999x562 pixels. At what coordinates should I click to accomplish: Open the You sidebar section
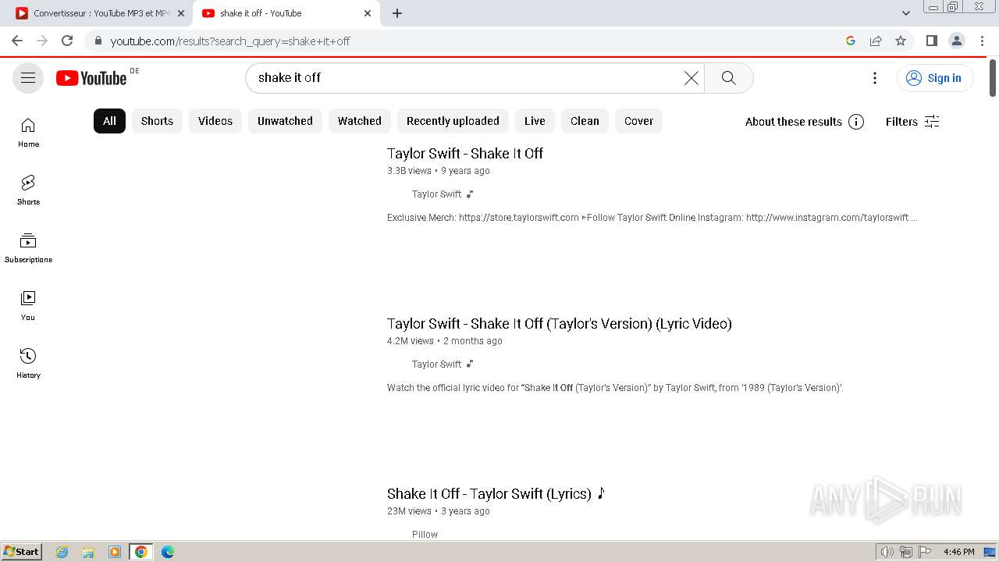click(x=28, y=306)
